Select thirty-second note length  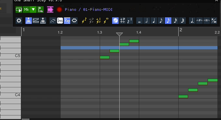click(x=175, y=21)
